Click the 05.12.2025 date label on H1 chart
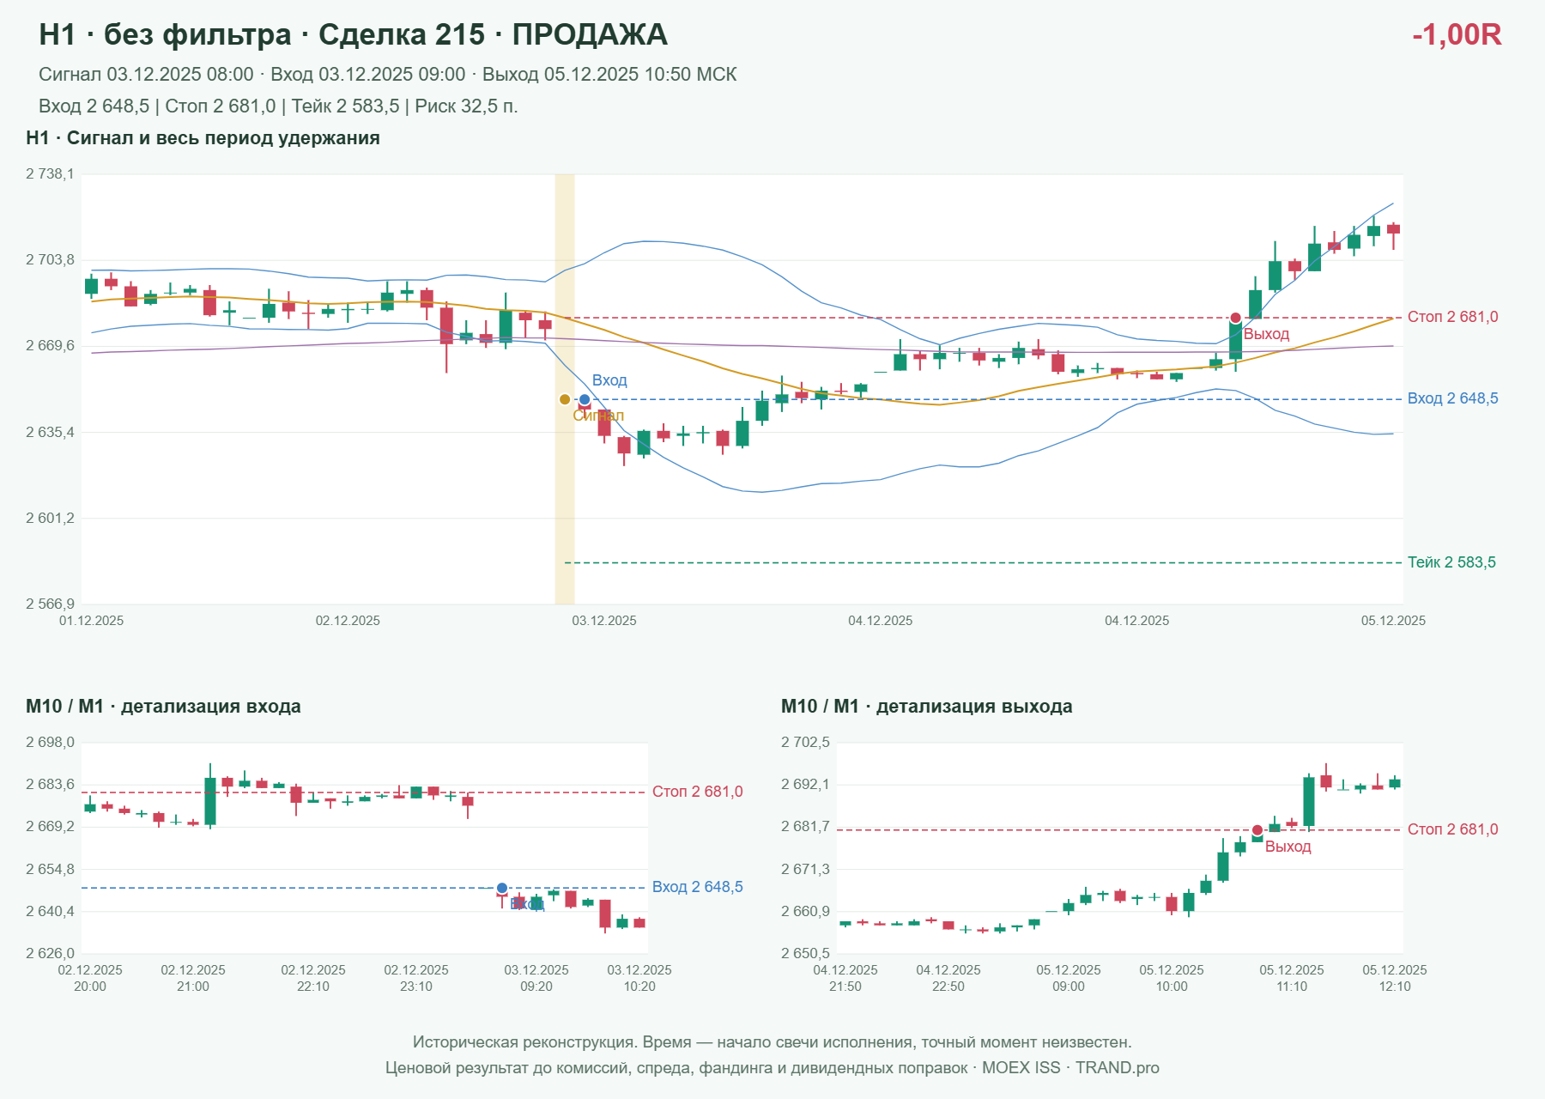Image resolution: width=1545 pixels, height=1099 pixels. pos(1393,621)
